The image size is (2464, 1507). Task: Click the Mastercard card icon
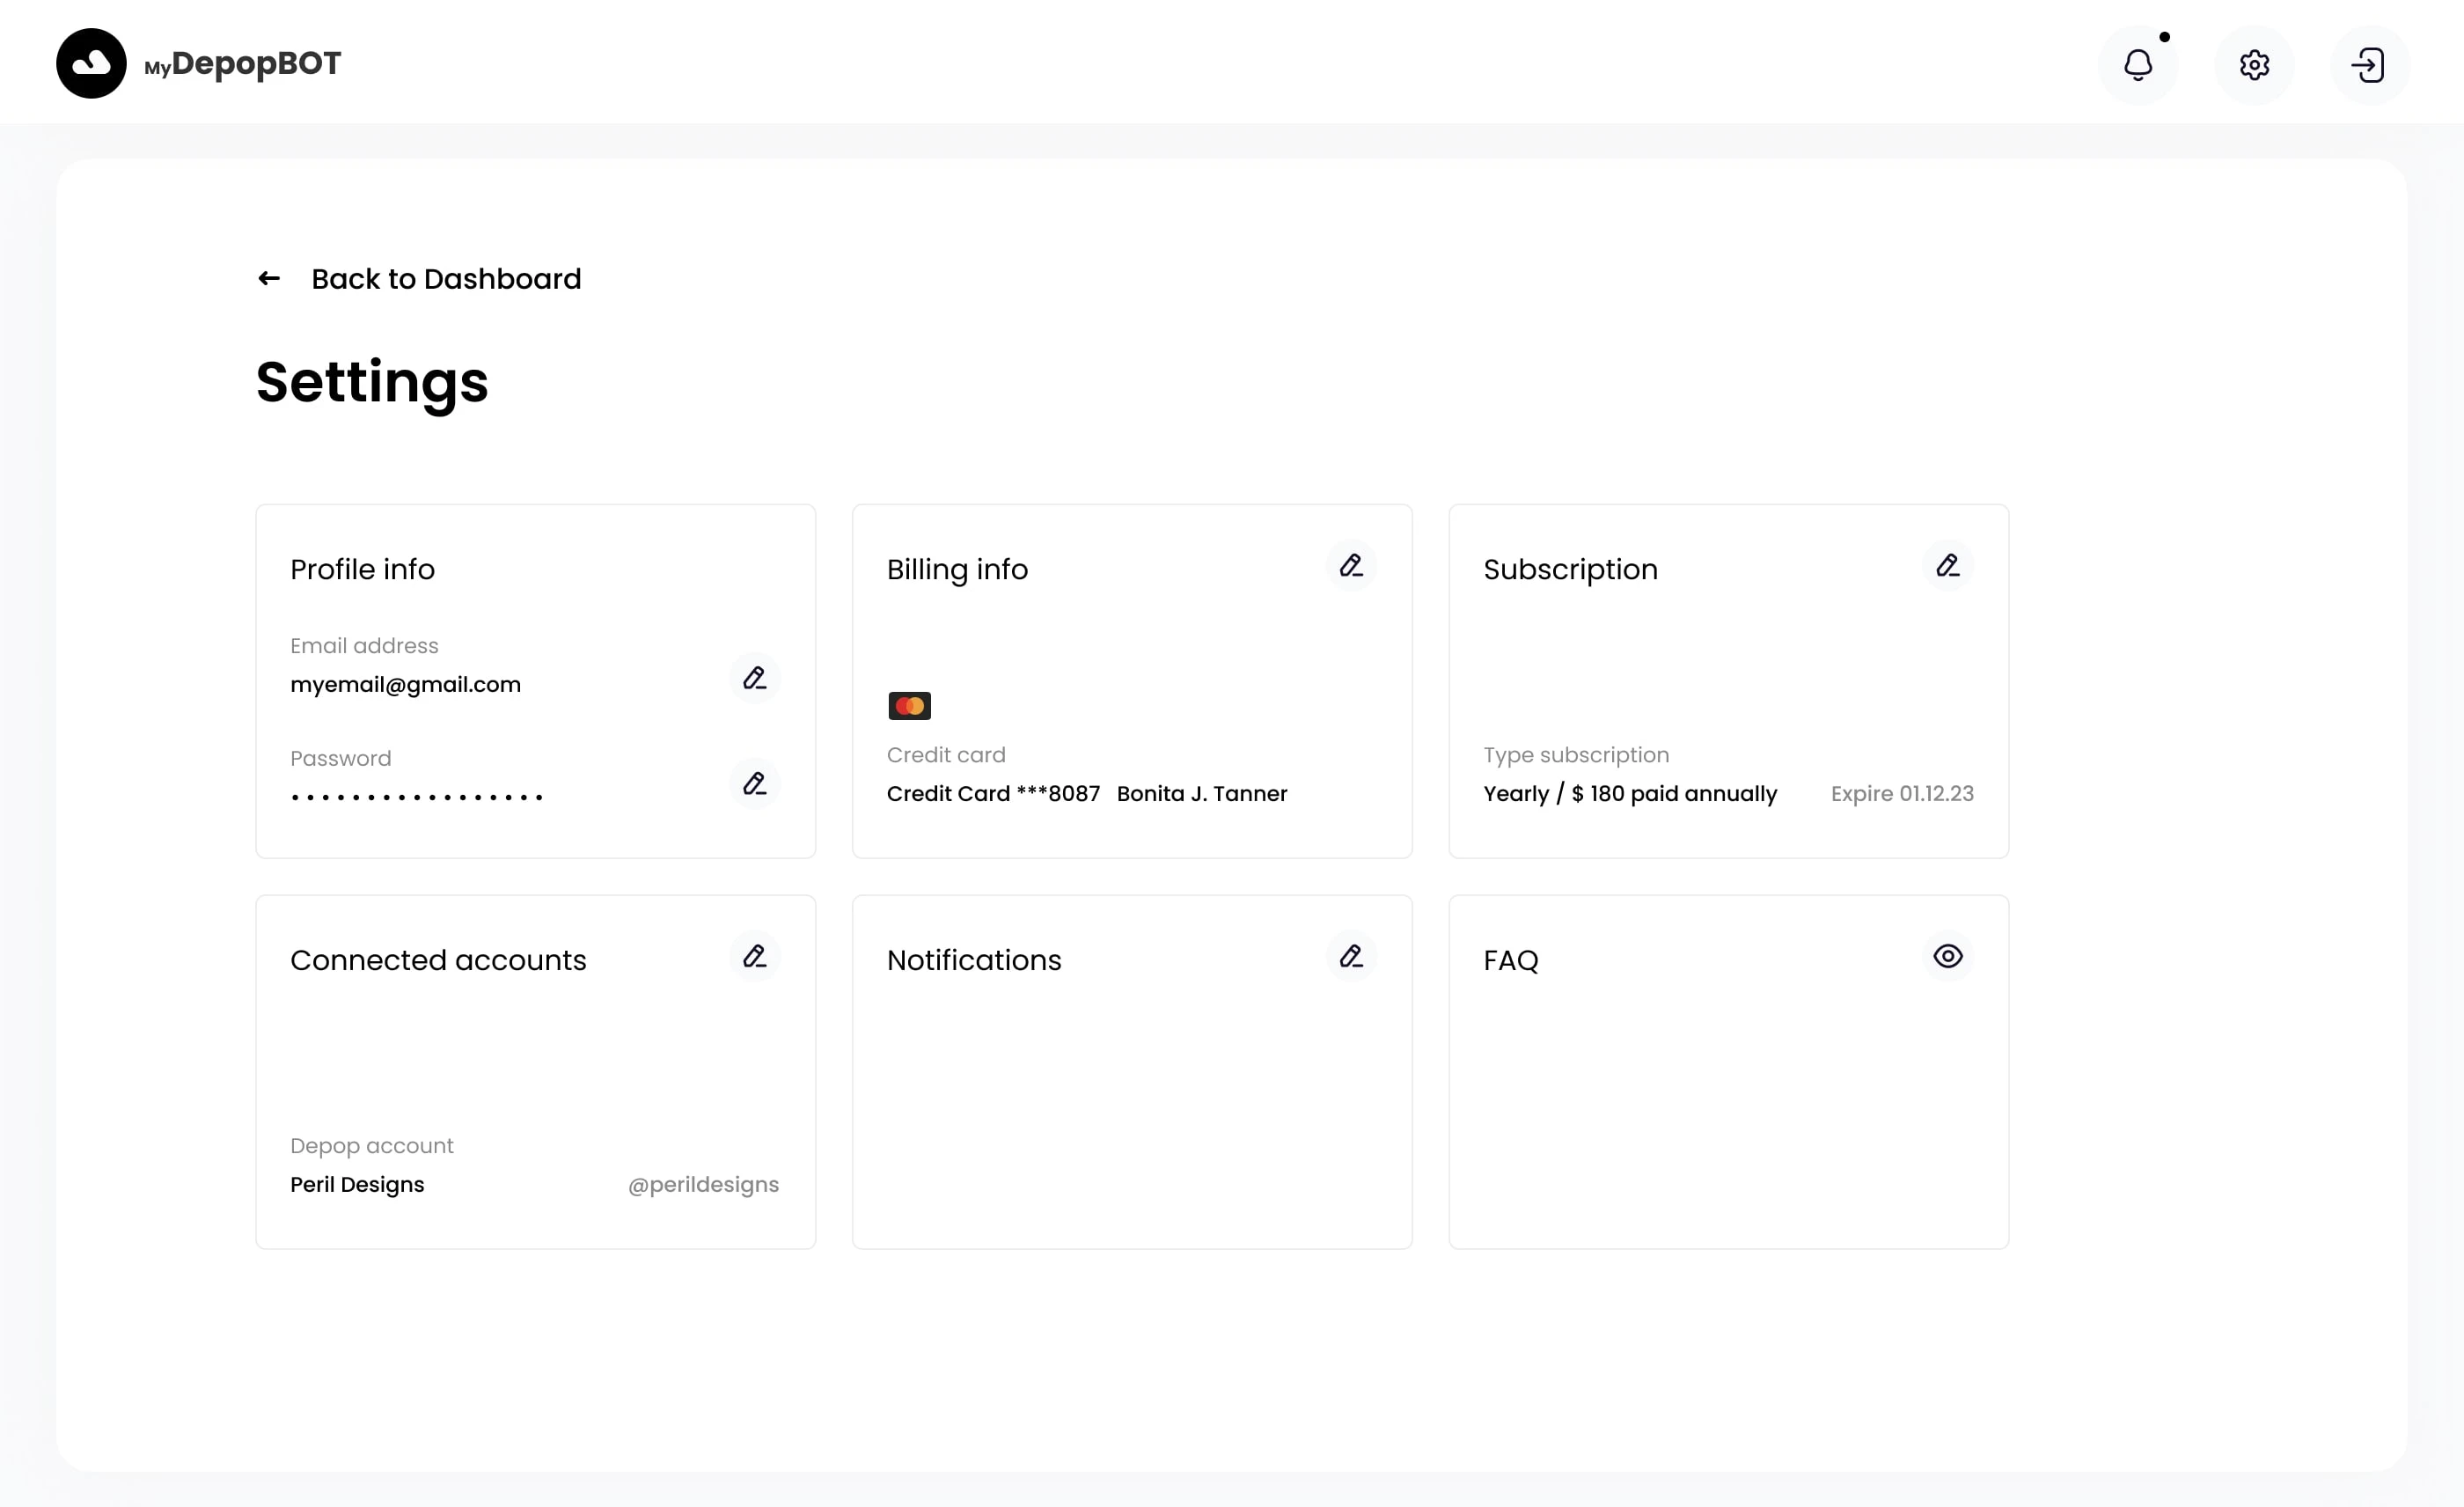pyautogui.click(x=909, y=706)
